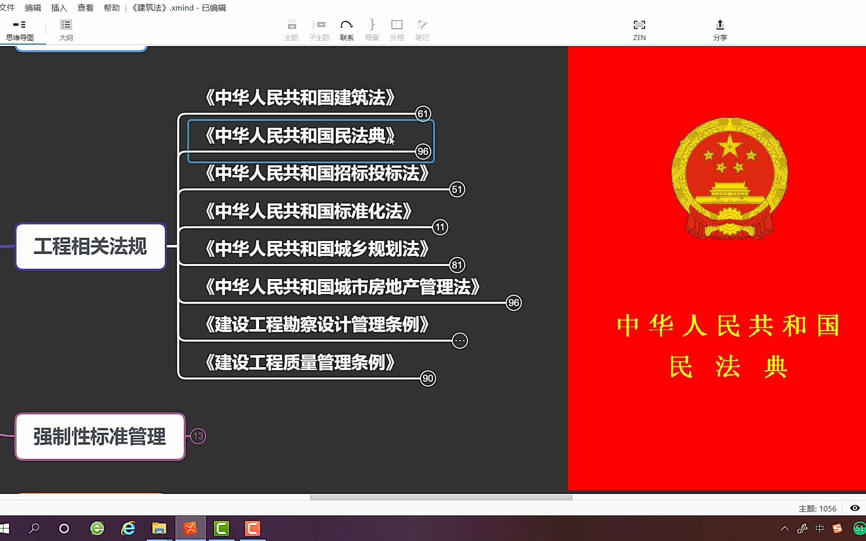Switch to outline view (大纲)
The width and height of the screenshot is (866, 541).
pos(66,31)
